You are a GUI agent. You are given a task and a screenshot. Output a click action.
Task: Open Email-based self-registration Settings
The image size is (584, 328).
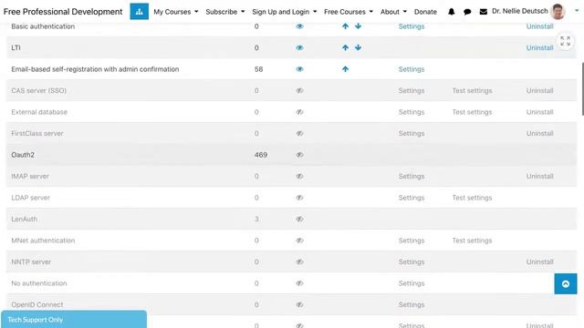[x=412, y=69]
